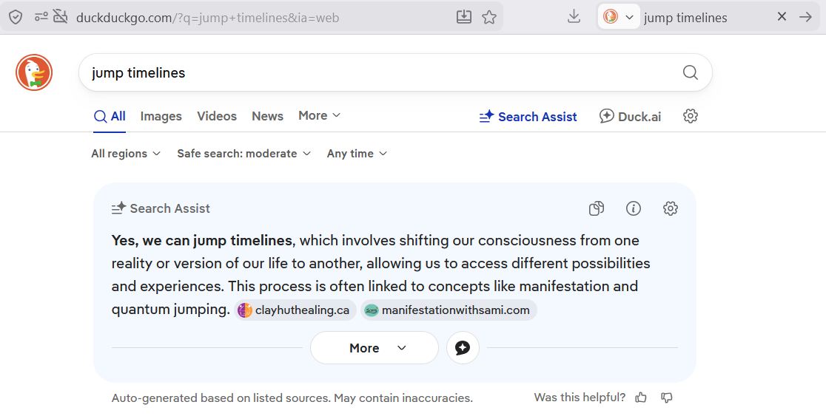Screen dimensions: 826x416
Task: Click the 'Yes, we can jump timelines' bold text
Action: pyautogui.click(x=202, y=240)
